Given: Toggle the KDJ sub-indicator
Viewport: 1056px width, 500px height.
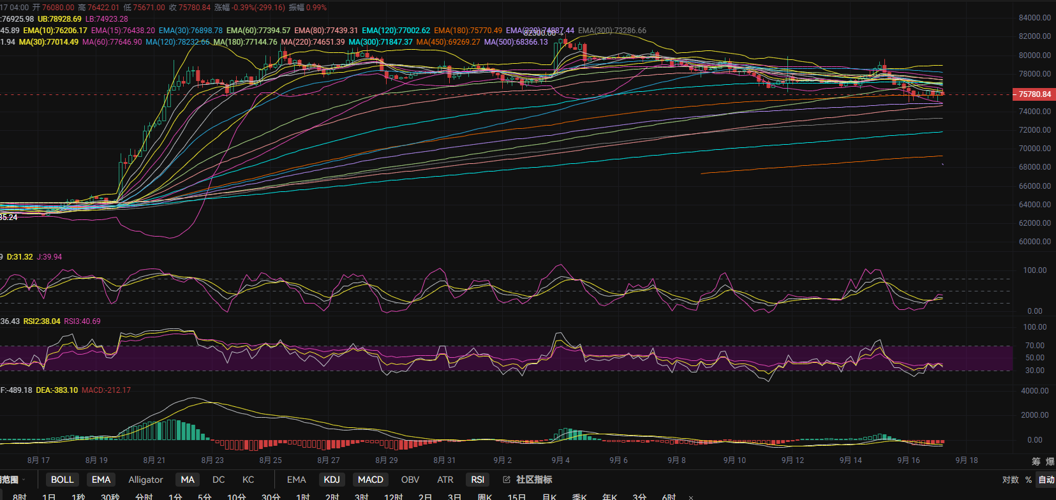Looking at the screenshot, I should coord(332,480).
